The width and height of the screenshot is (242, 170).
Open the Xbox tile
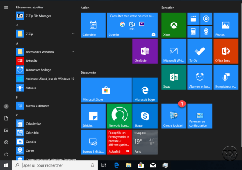point(174,25)
